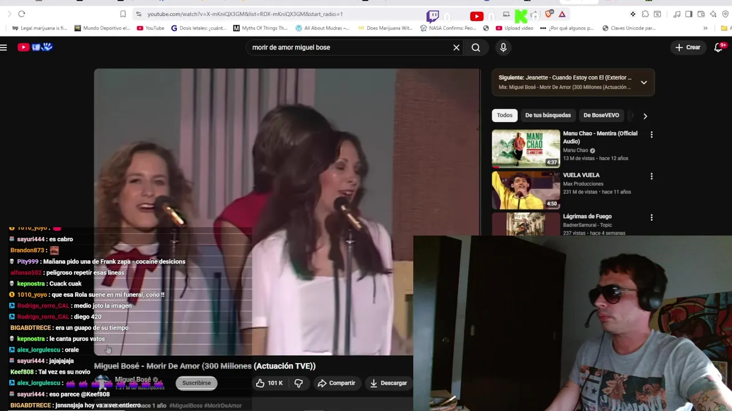Open 'Myths Of Things Th...' bookmark
The image size is (732, 411).
click(260, 28)
